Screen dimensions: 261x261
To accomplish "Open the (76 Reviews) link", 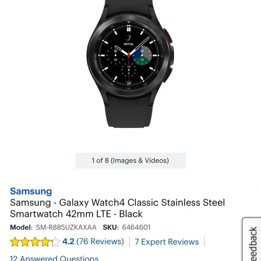I will (100, 242).
